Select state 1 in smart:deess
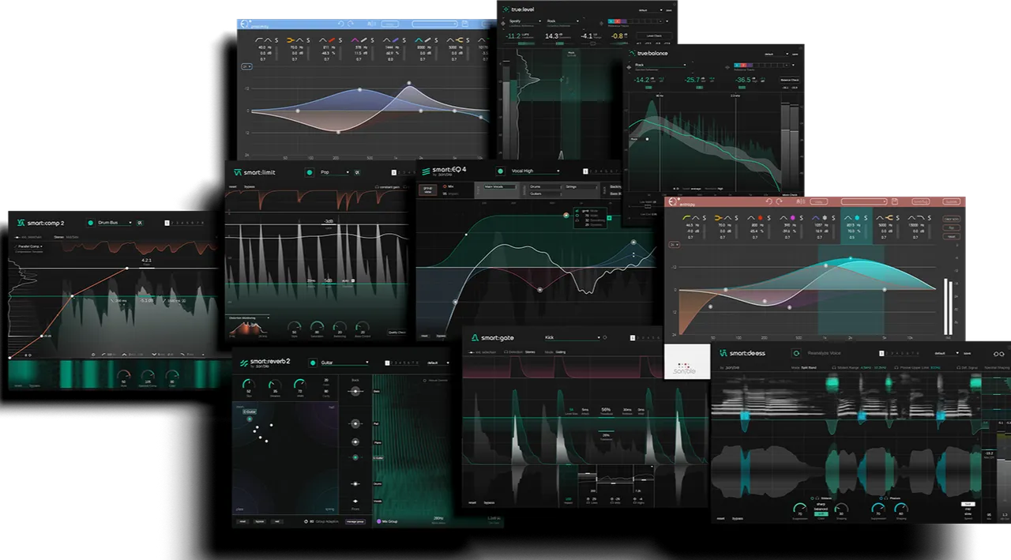 pyautogui.click(x=881, y=354)
